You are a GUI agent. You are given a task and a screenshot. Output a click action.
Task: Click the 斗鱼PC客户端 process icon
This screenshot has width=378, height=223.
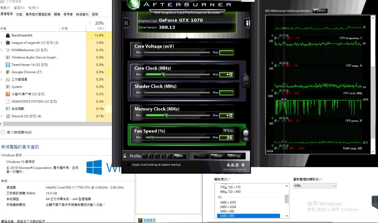pyautogui.click(x=8, y=94)
